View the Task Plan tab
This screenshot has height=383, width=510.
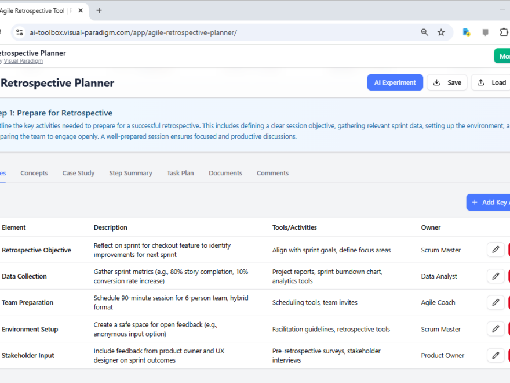[x=180, y=172]
